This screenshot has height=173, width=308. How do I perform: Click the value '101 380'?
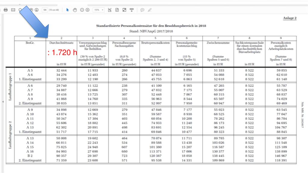point(156,147)
